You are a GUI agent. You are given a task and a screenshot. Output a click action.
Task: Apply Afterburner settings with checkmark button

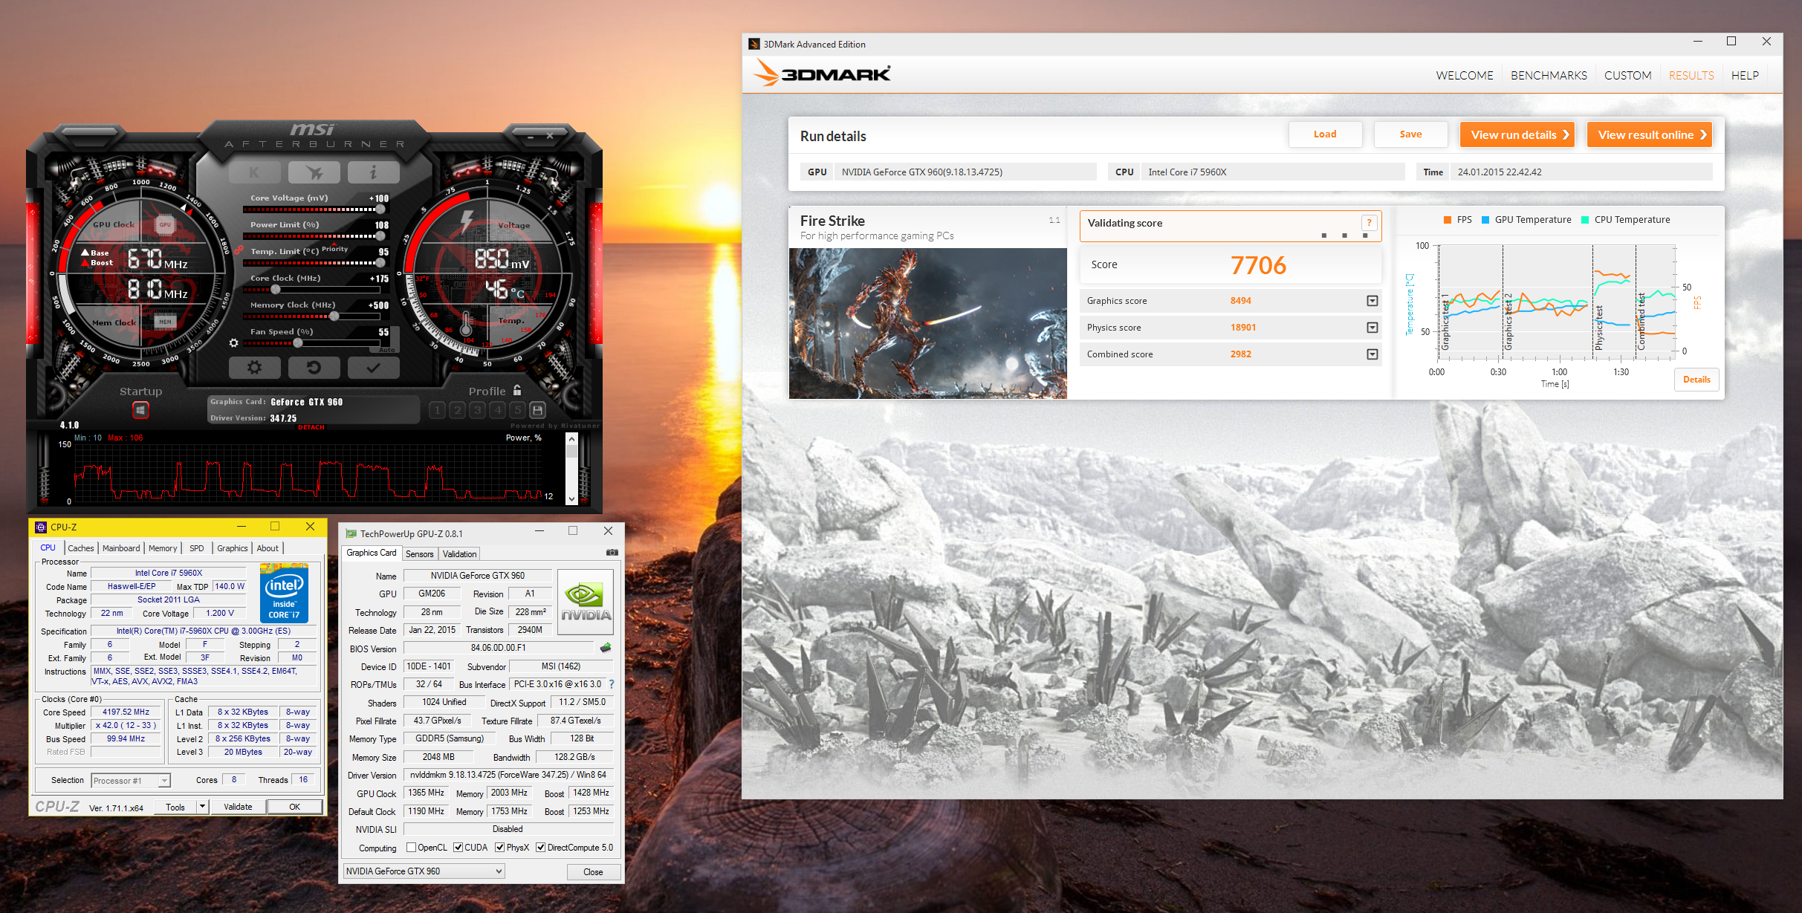click(x=373, y=367)
